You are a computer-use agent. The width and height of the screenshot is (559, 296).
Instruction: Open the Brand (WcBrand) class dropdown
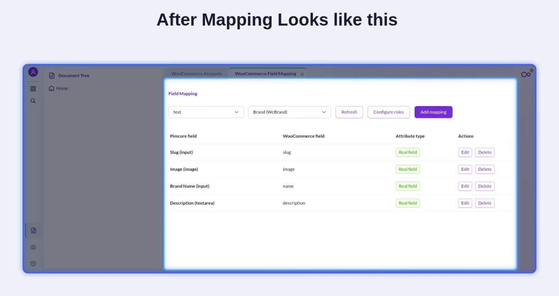(290, 112)
